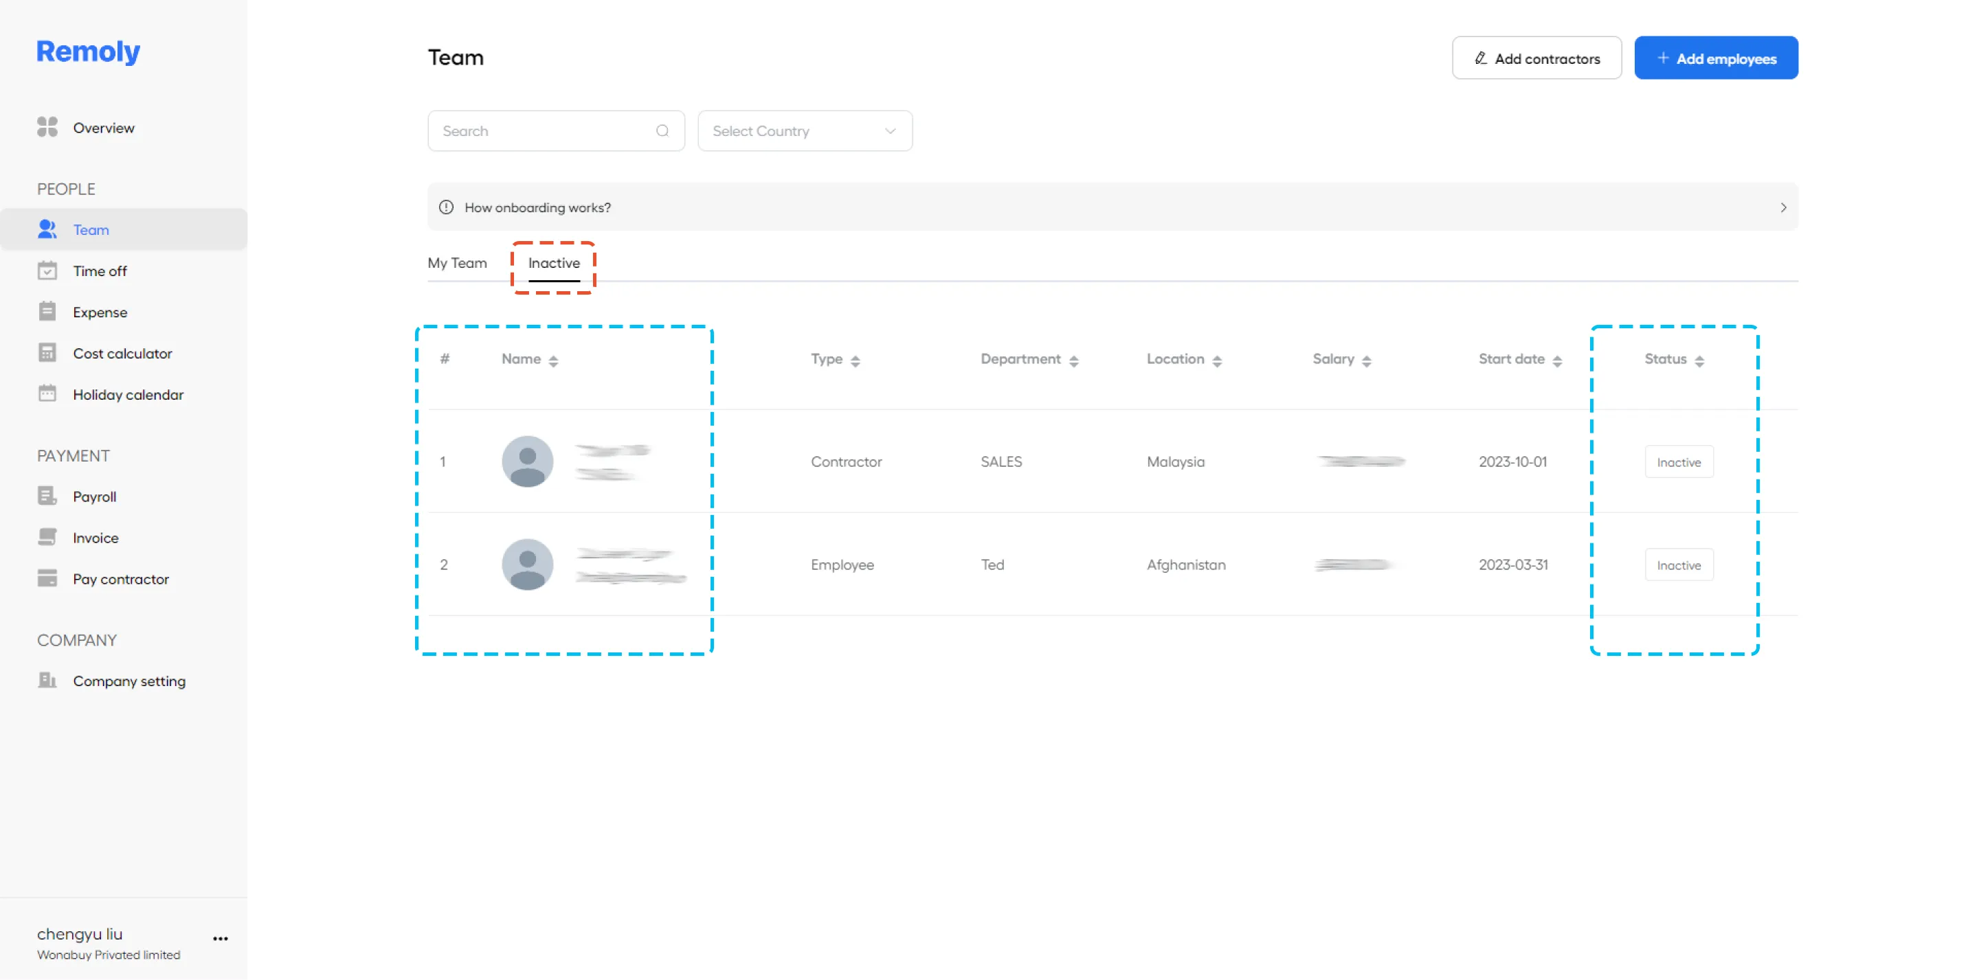Click the 2023-03-31 start date
The width and height of the screenshot is (1979, 980).
click(1512, 565)
